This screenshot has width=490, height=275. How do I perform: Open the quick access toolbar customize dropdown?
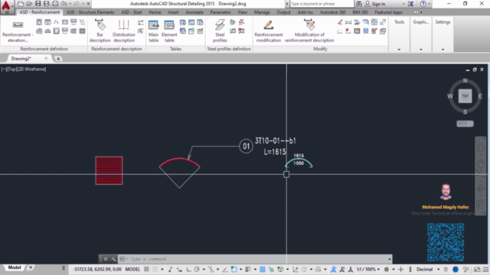89,4
